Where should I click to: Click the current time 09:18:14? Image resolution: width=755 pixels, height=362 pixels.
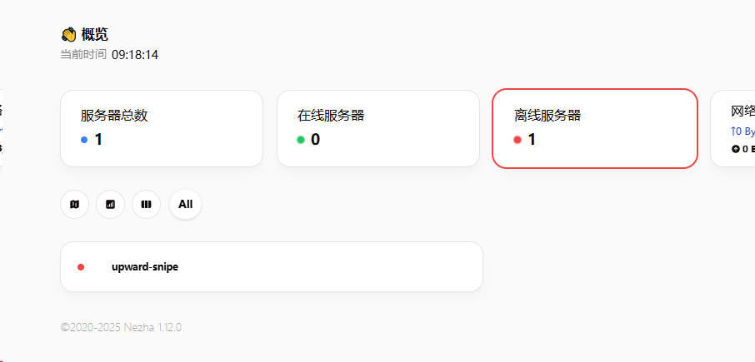[135, 55]
